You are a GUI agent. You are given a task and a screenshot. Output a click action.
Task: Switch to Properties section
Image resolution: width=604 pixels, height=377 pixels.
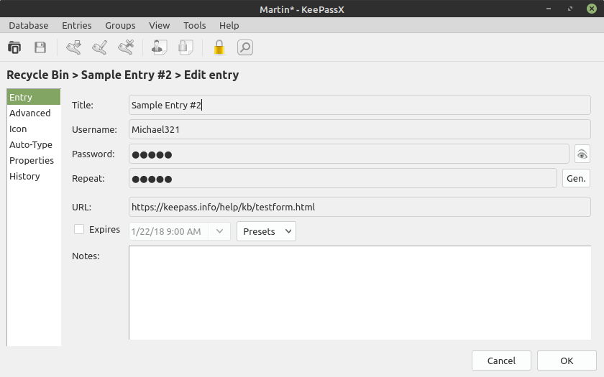[x=34, y=160]
